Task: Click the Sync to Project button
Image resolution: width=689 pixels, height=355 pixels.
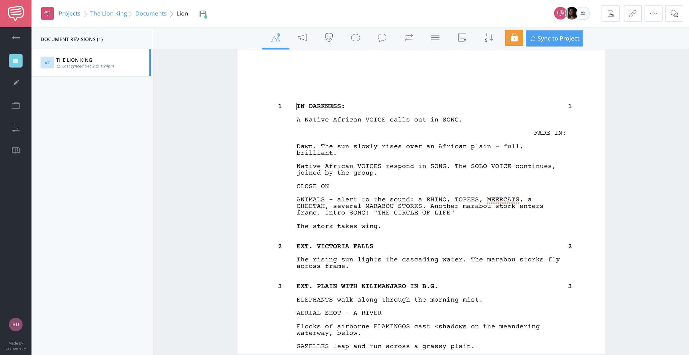Action: [555, 39]
